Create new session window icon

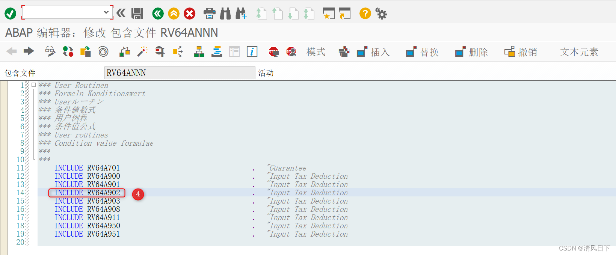coord(329,14)
